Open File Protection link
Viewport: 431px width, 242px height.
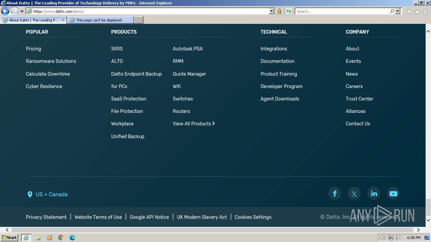click(127, 111)
